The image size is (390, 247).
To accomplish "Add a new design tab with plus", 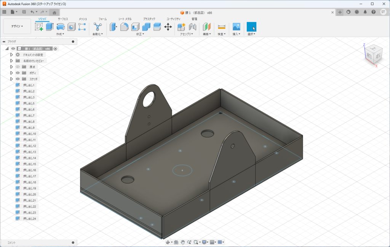I will click(340, 12).
